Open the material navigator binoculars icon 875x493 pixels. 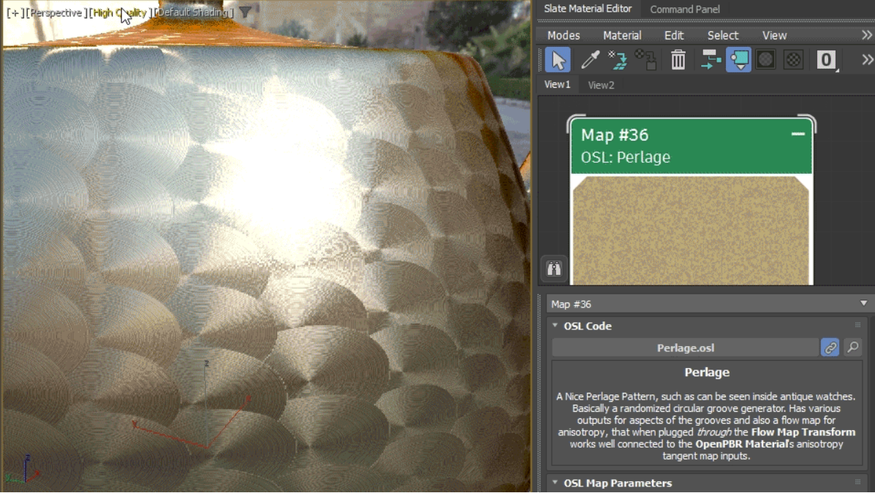click(553, 269)
